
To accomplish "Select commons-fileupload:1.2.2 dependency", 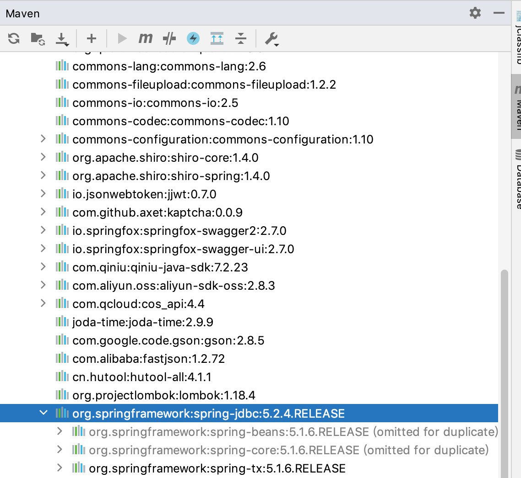I will (204, 85).
